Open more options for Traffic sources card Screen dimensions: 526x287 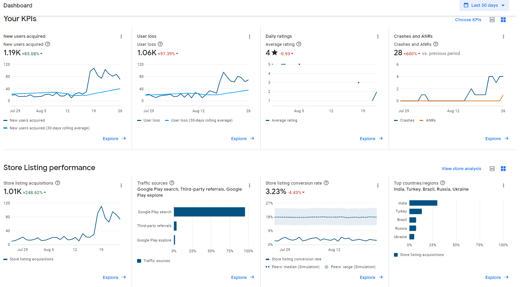point(250,186)
